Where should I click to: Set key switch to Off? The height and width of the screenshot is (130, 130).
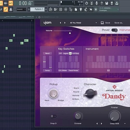[60, 53]
